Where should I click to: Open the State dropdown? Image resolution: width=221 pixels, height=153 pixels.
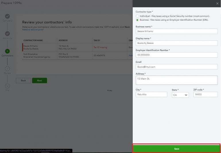(x=180, y=95)
